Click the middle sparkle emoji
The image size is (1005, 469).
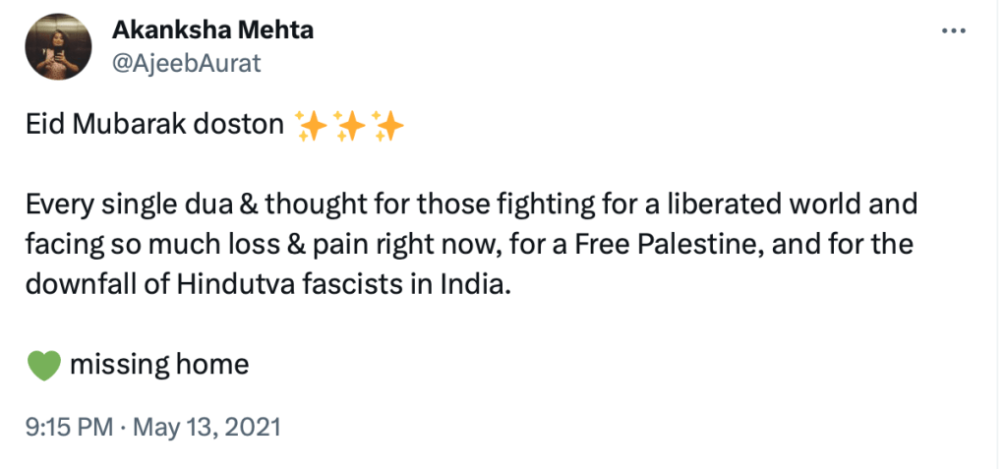tap(349, 127)
